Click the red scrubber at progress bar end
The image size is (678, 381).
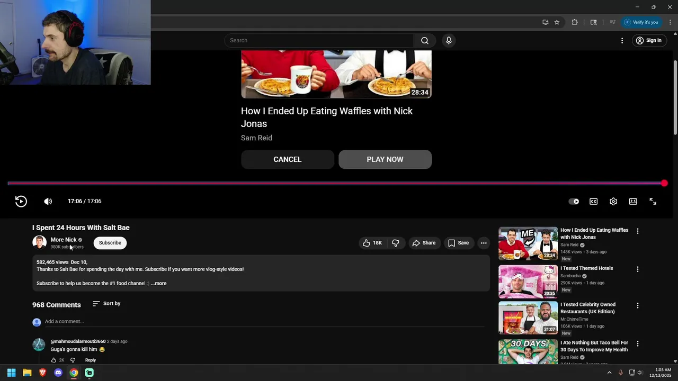(664, 183)
